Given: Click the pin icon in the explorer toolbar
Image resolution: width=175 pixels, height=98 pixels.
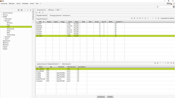Looking at the screenshot, I should pyautogui.click(x=30, y=10).
